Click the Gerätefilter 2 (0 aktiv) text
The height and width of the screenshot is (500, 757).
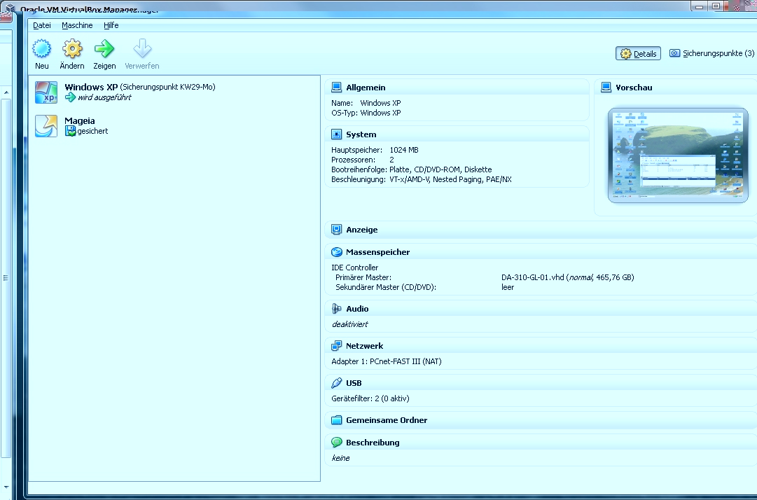click(x=370, y=398)
